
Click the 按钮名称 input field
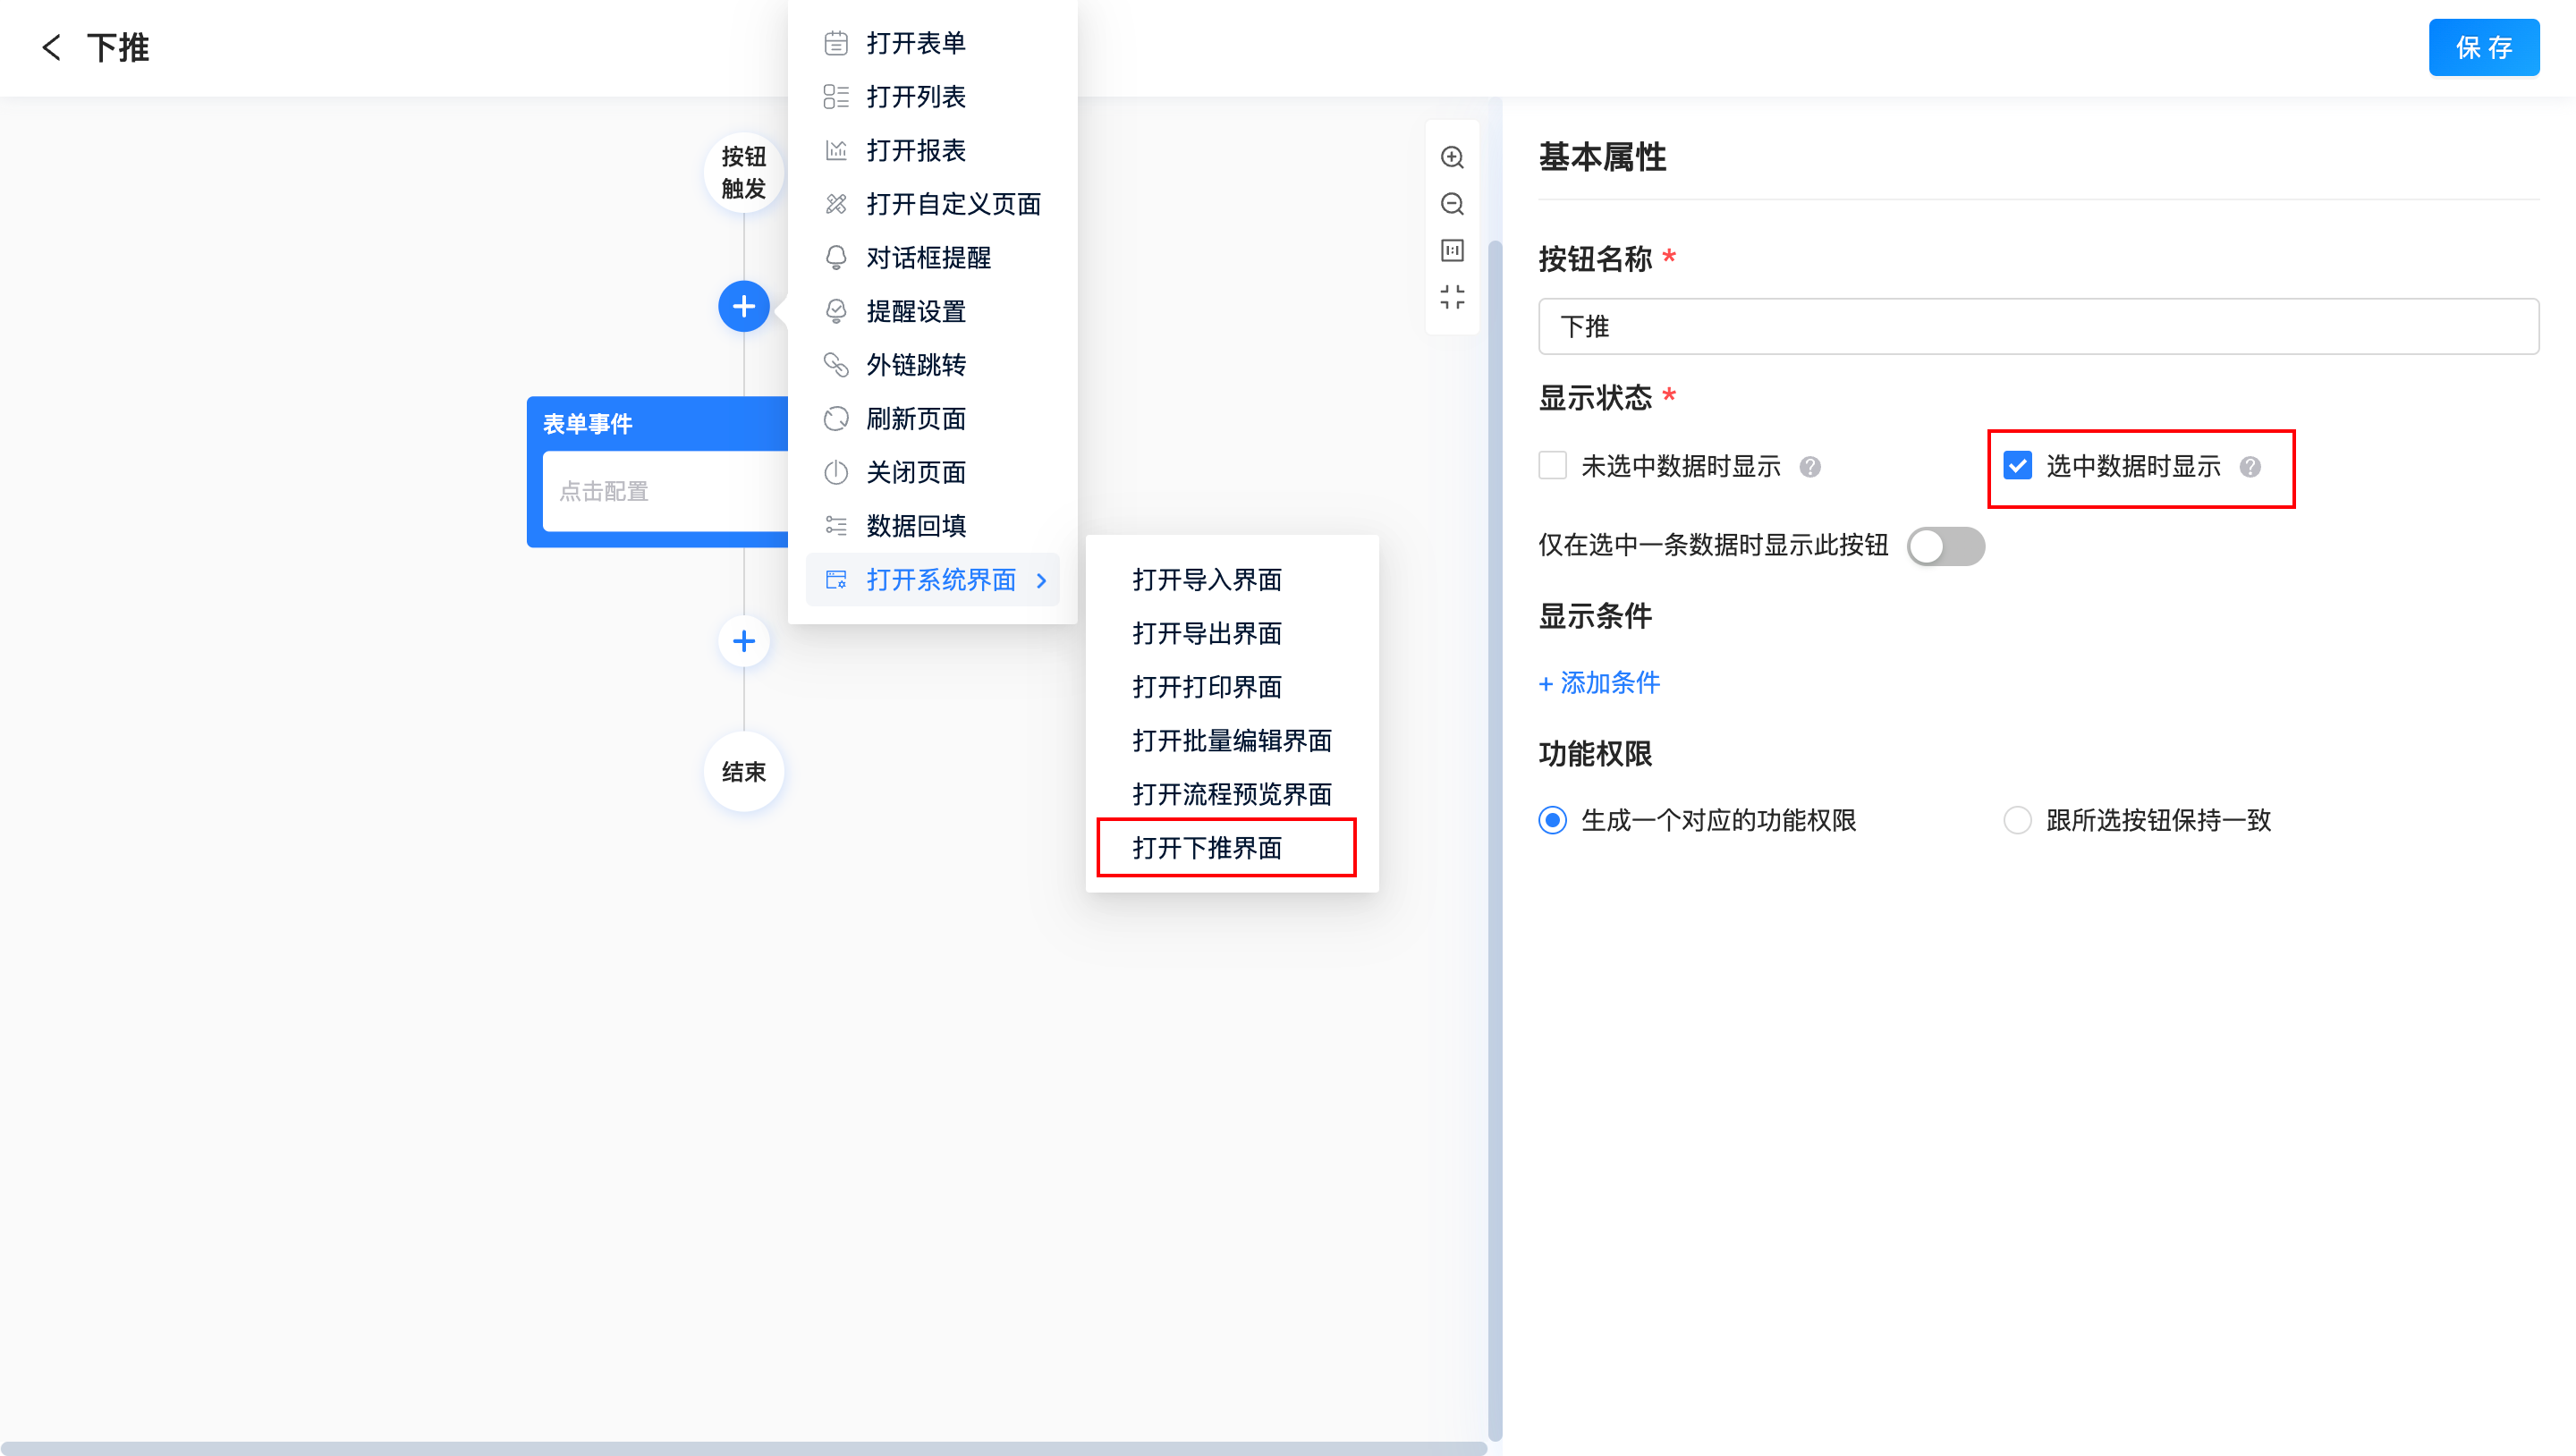pyautogui.click(x=2038, y=327)
